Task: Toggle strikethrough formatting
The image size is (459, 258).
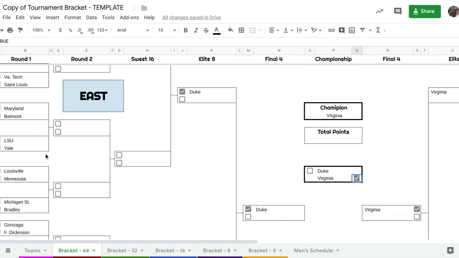Action: pyautogui.click(x=206, y=30)
